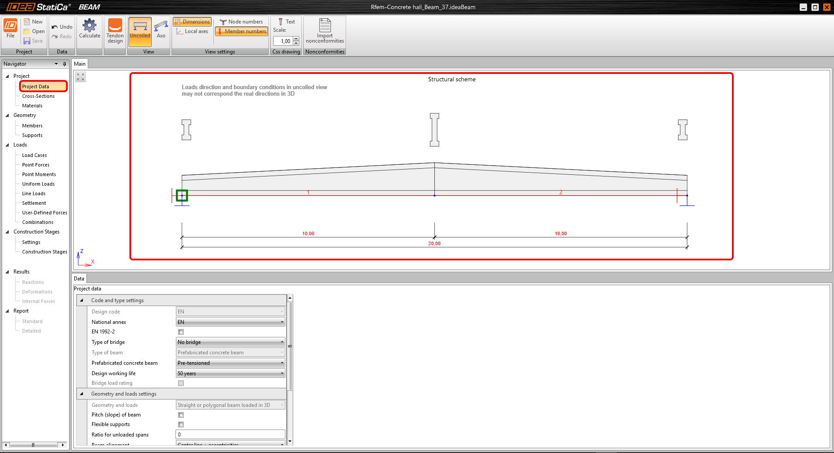
Task: Open Load Cases in the Navigator
Action: point(34,155)
